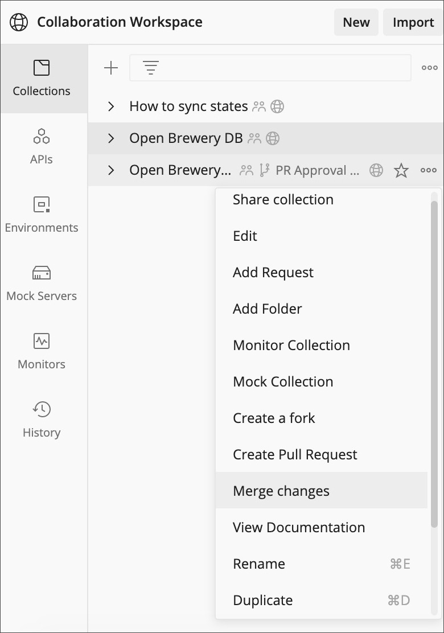The height and width of the screenshot is (633, 444).
Task: Expand the How to sync states collection
Action: (111, 106)
